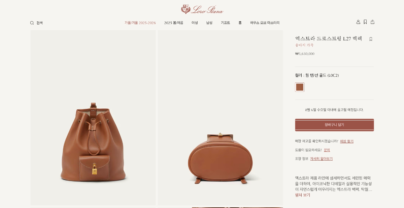
Task: Open the 기프트 menu item
Action: click(x=226, y=23)
